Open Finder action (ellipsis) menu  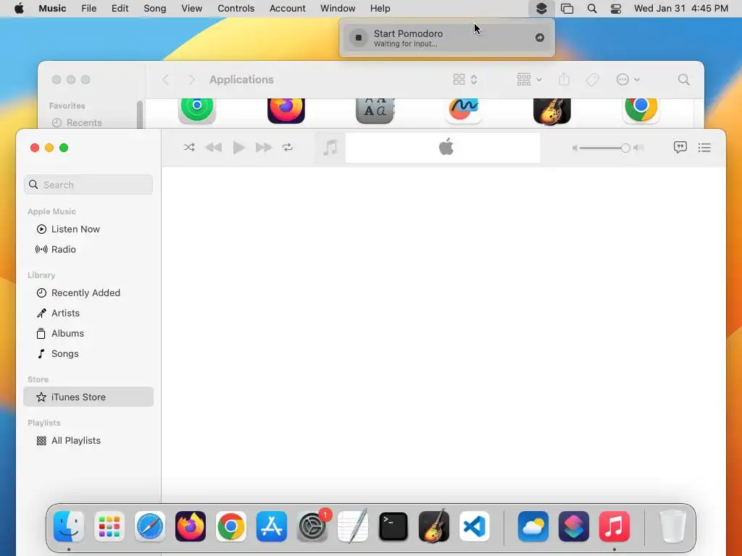point(628,80)
